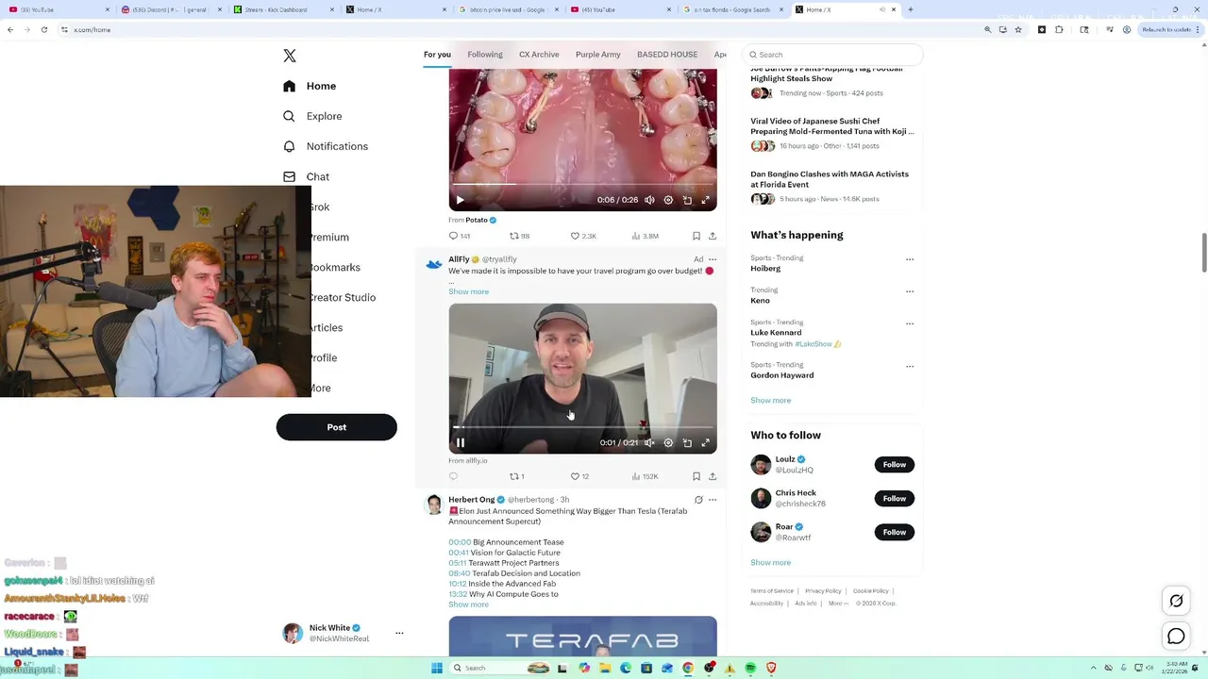The height and width of the screenshot is (679, 1208).
Task: Open the Windows Start menu
Action: click(437, 668)
